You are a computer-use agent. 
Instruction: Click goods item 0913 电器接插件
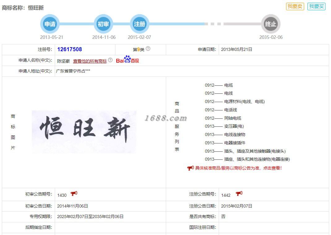[x=225, y=143]
